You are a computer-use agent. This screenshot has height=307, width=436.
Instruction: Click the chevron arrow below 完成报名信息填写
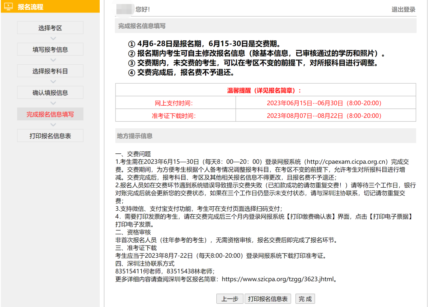(x=53, y=125)
